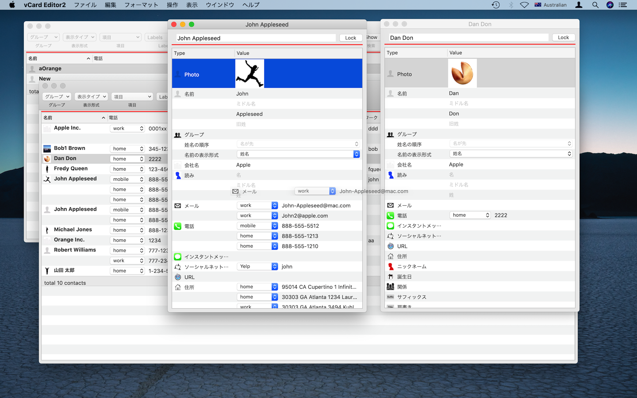Open phone type dropdown for Bob1 Brown row
This screenshot has width=637, height=398.
[x=127, y=149]
